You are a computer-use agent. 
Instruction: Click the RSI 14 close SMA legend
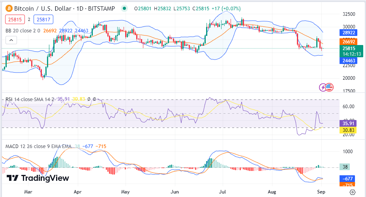click(x=30, y=99)
